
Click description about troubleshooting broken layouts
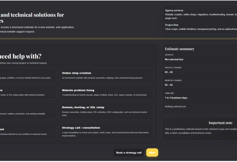(104, 95)
